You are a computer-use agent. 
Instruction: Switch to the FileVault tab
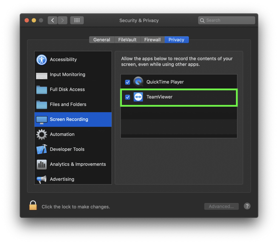[127, 40]
